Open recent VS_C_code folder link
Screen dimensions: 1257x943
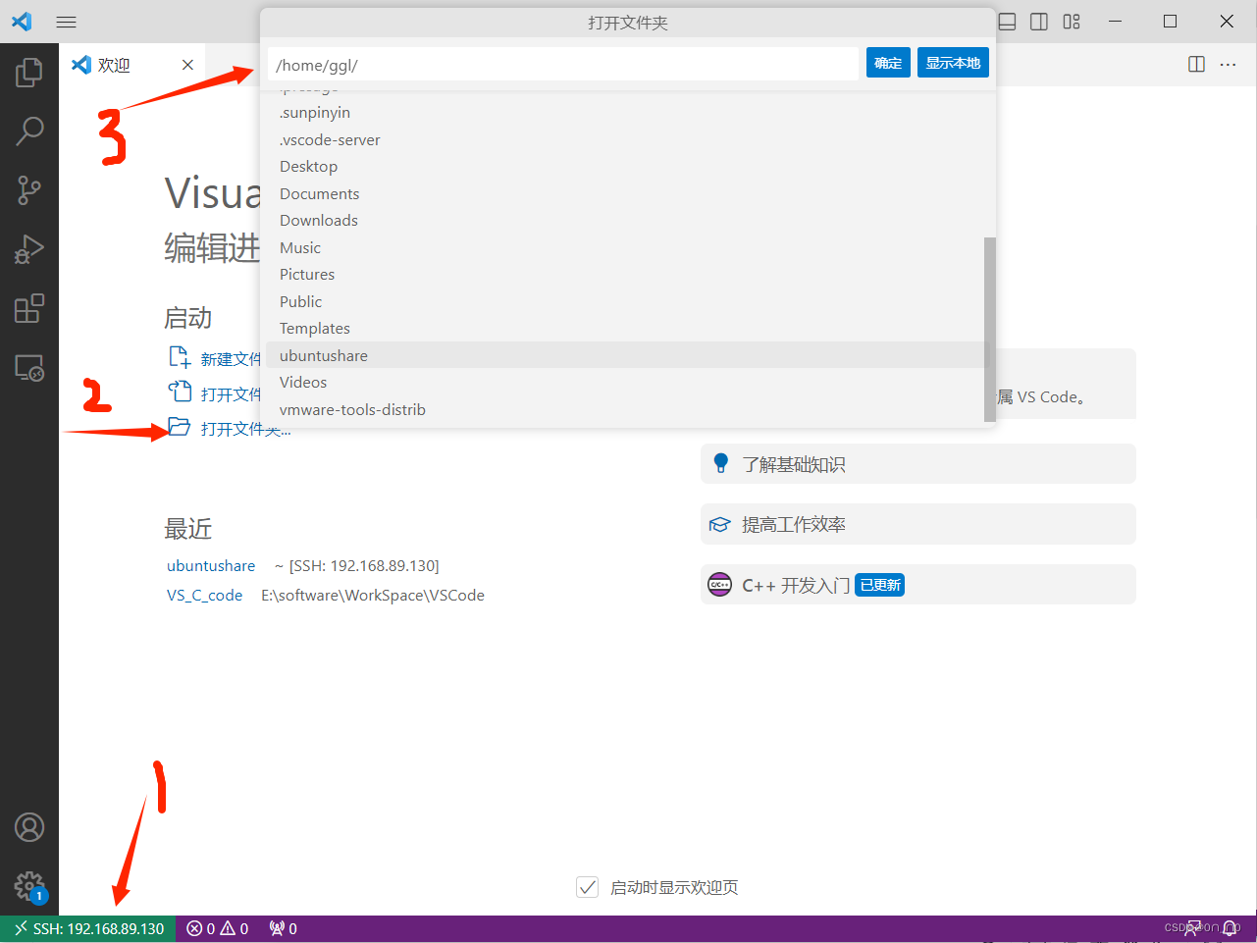tap(205, 596)
